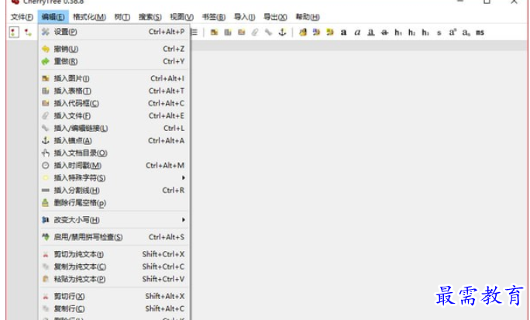Toggle italic with the italic 'a' icon
The width and height of the screenshot is (530, 320).
click(x=357, y=33)
